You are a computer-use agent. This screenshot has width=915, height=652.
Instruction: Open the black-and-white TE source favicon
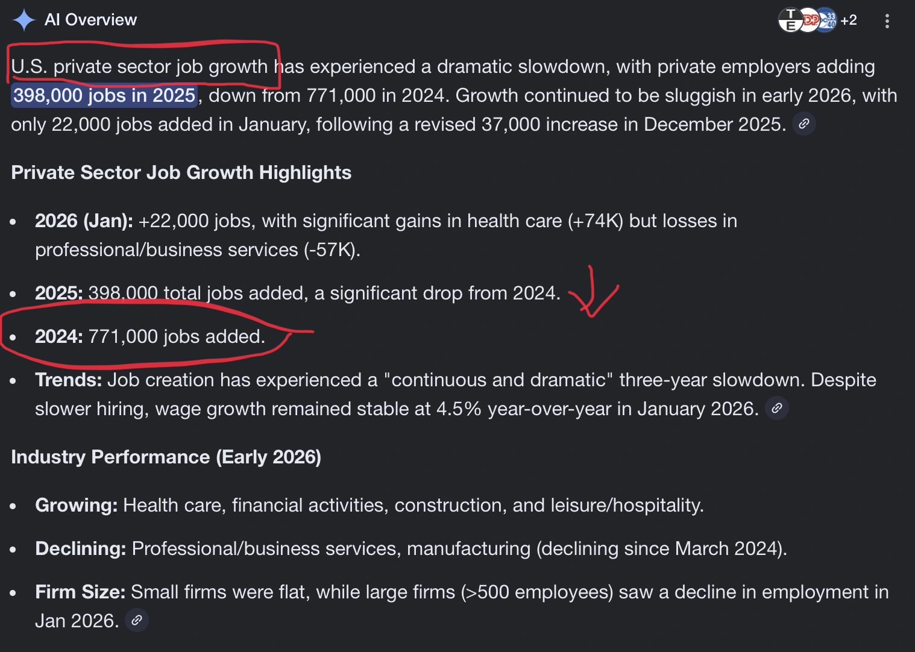coord(789,20)
